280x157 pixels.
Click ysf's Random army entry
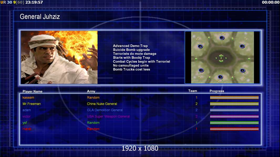(93, 123)
